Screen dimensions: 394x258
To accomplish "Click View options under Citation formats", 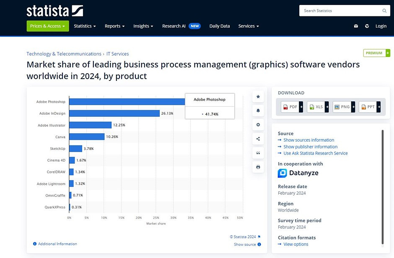I will [x=296, y=244].
